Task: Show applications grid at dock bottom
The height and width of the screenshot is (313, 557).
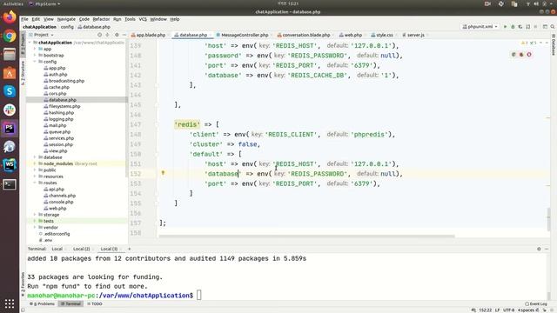Action: point(10,303)
